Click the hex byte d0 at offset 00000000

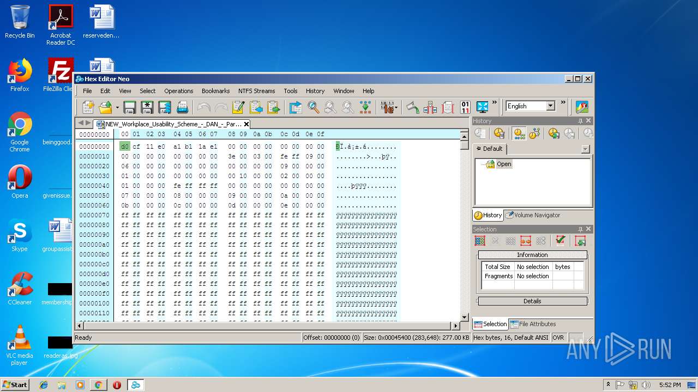[x=125, y=146]
